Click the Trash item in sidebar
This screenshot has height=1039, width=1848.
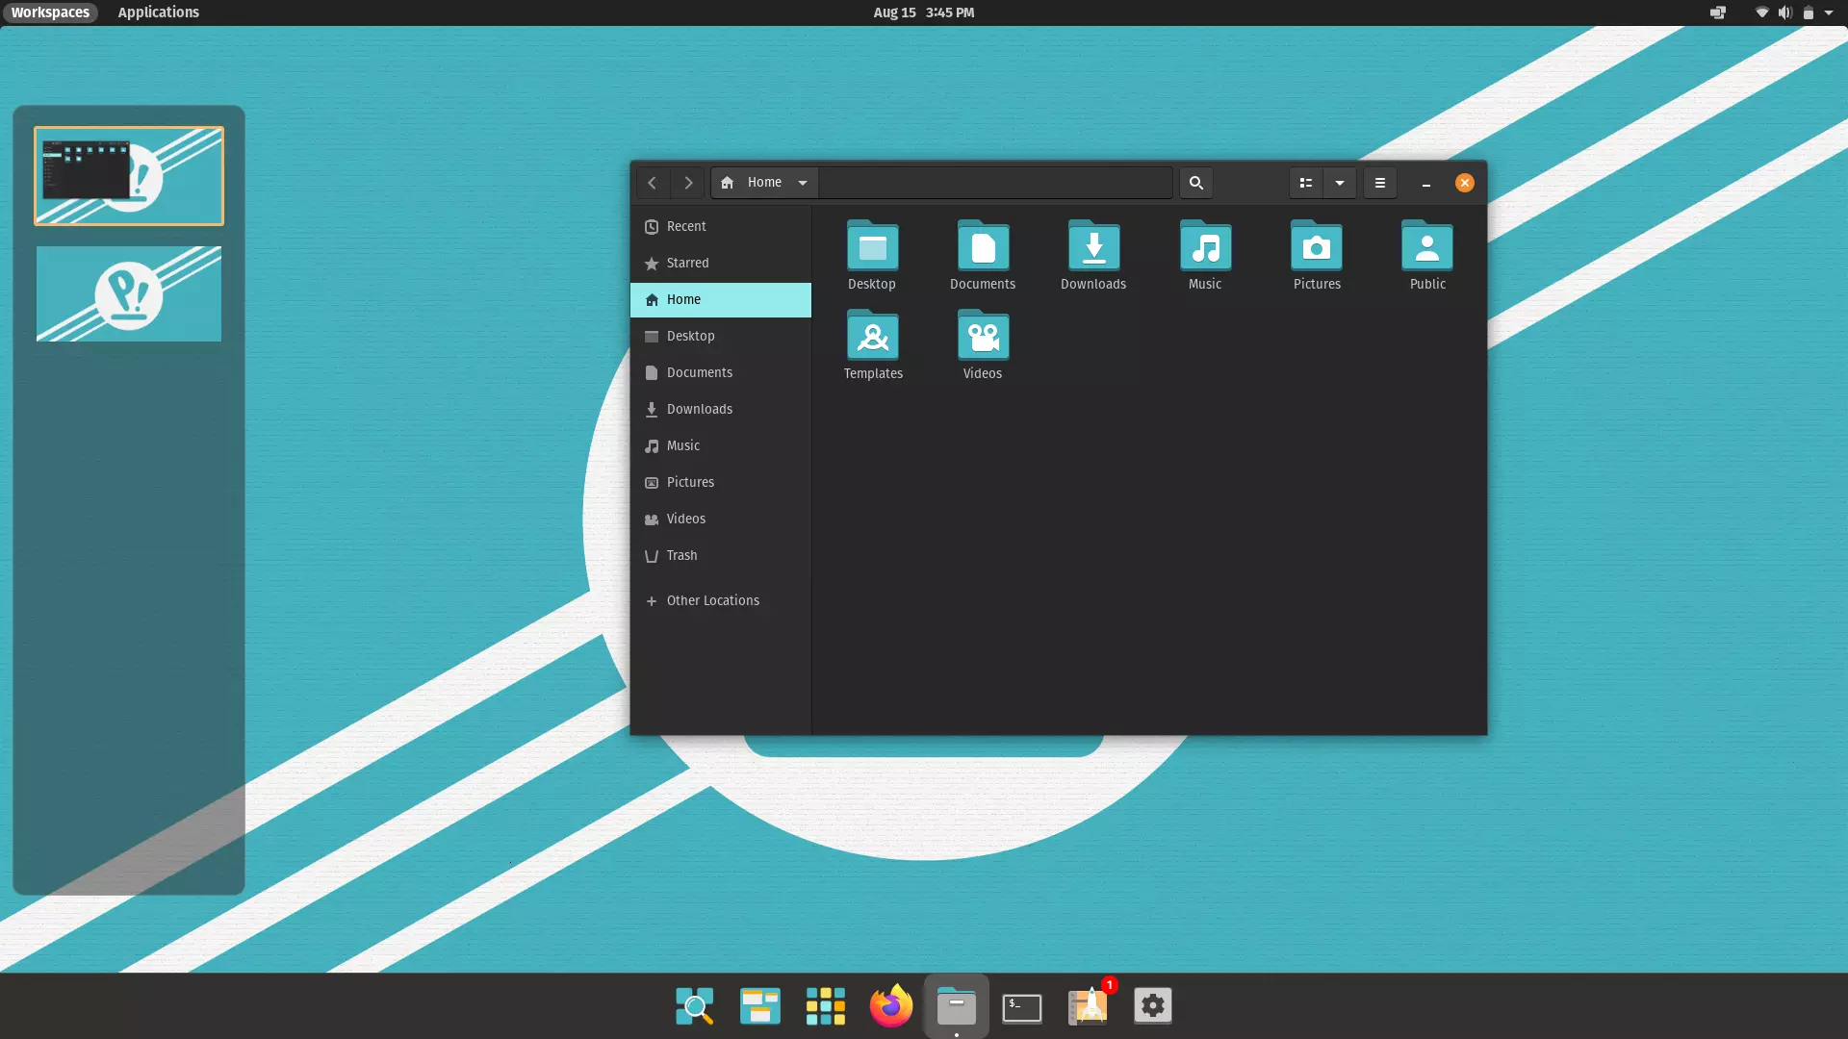[x=681, y=554]
